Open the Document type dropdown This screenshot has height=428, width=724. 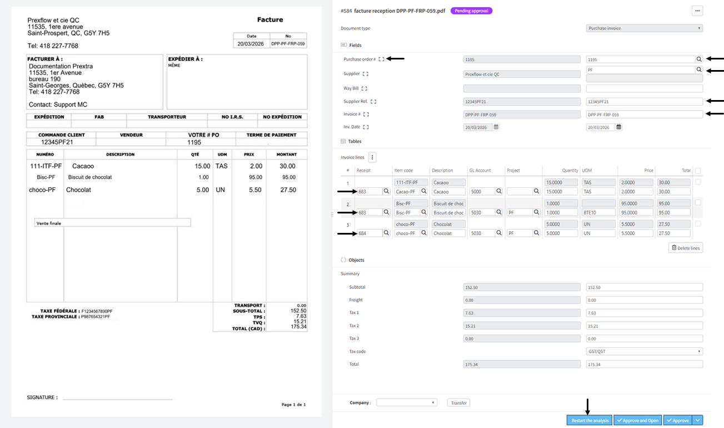coord(643,28)
